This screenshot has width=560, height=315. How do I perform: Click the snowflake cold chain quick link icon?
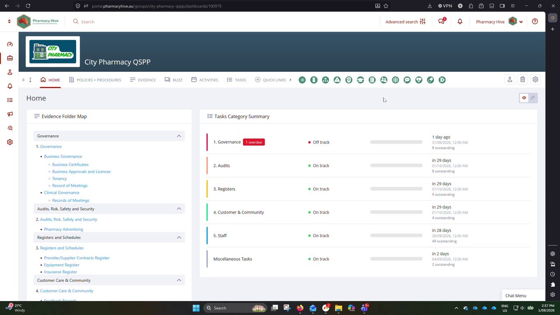pos(395,80)
